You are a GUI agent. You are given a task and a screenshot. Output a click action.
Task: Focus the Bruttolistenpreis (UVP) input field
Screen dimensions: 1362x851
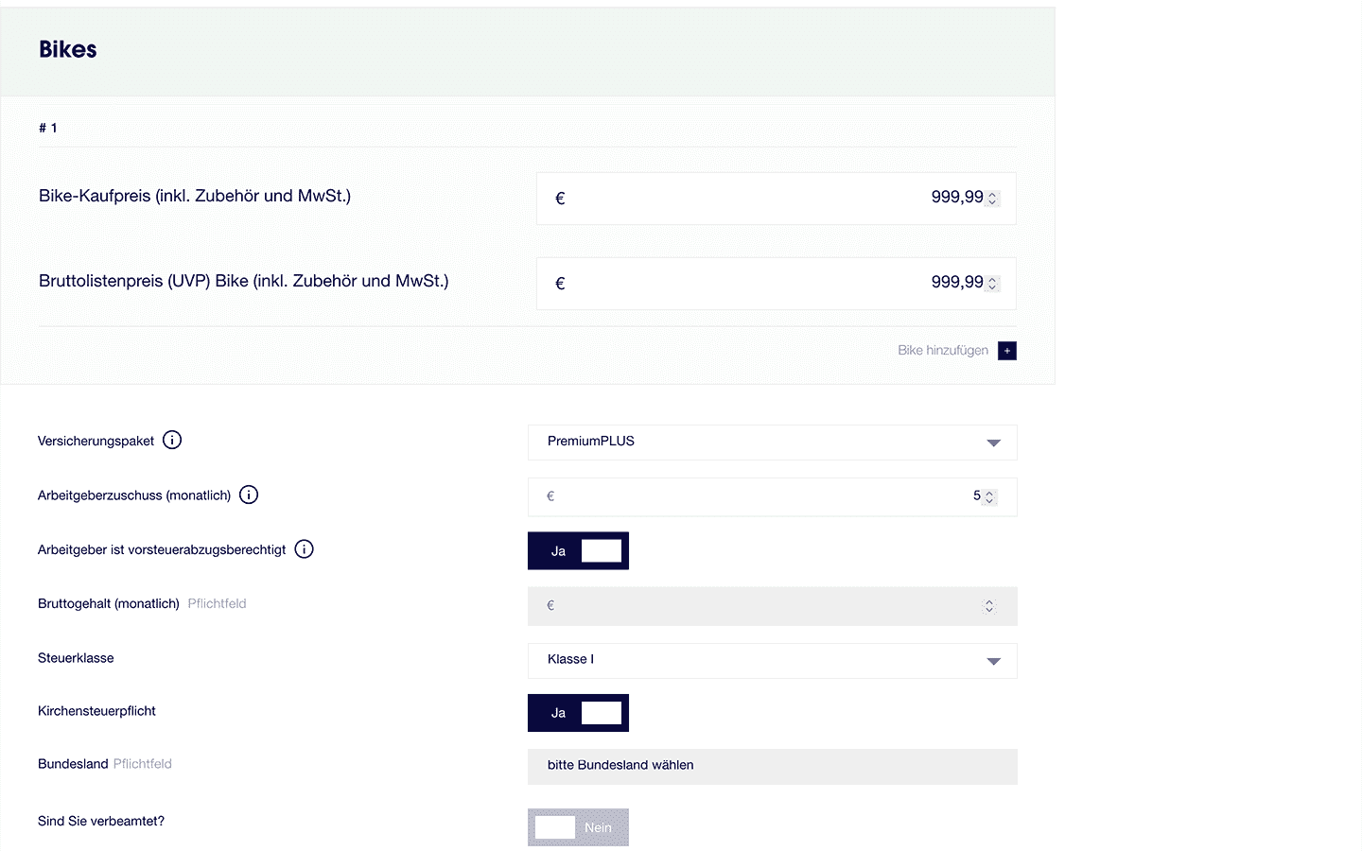[777, 284]
